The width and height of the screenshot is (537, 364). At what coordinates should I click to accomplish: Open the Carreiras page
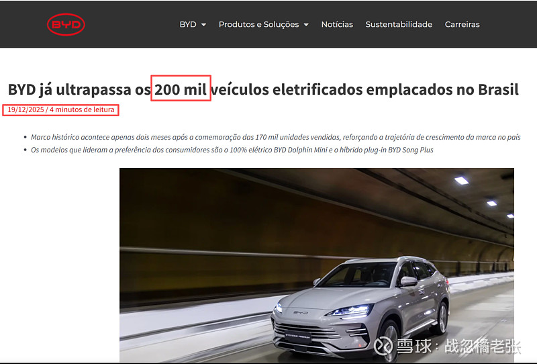pyautogui.click(x=462, y=24)
